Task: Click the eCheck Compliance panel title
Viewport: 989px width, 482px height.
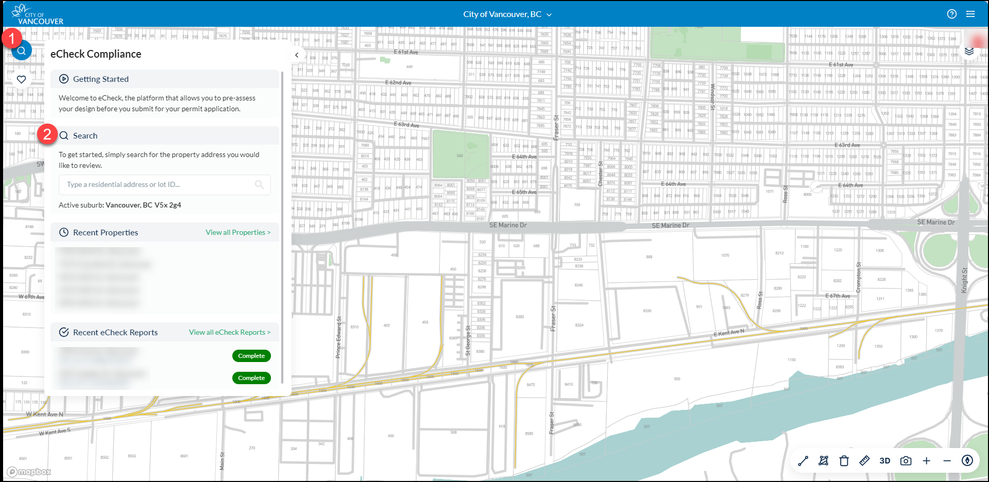Action: click(96, 54)
